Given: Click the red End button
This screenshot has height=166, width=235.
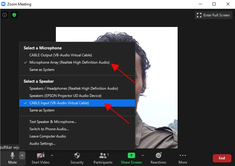Looking at the screenshot, I should [x=222, y=158].
